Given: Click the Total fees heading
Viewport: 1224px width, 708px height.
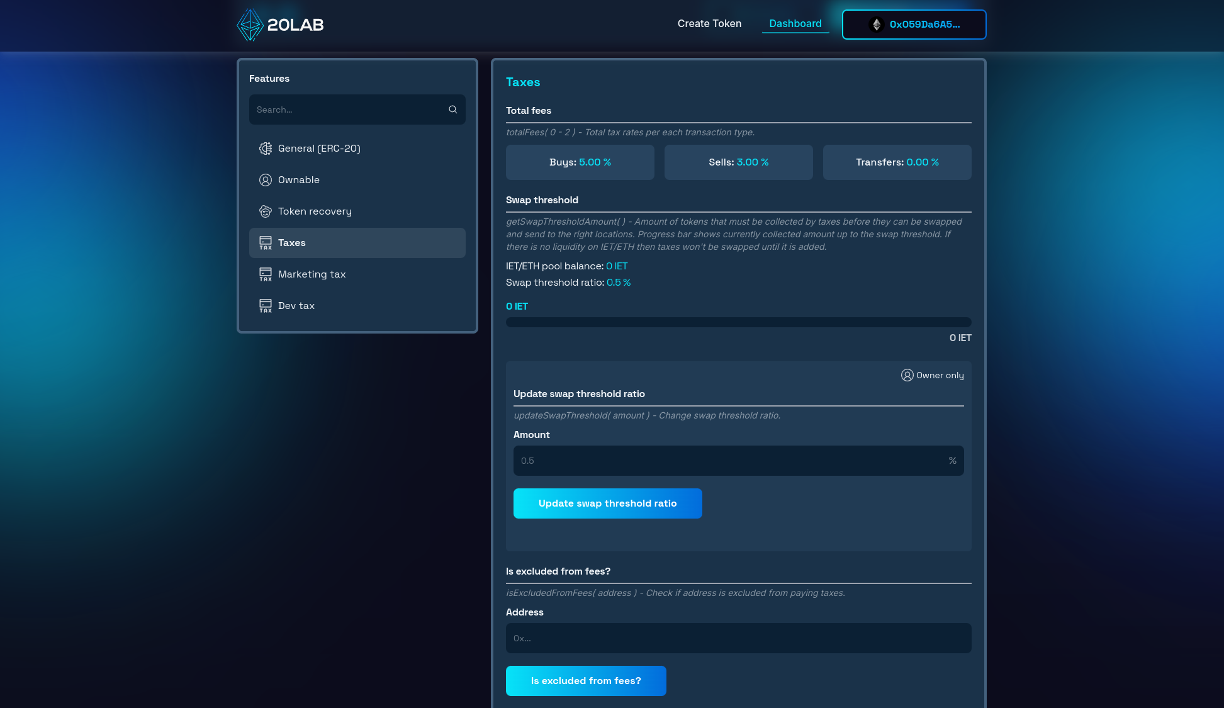Looking at the screenshot, I should point(529,111).
